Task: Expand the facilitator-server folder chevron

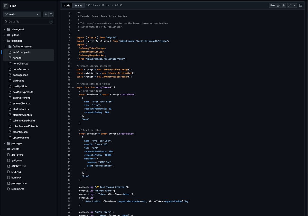Action: (x=6, y=46)
